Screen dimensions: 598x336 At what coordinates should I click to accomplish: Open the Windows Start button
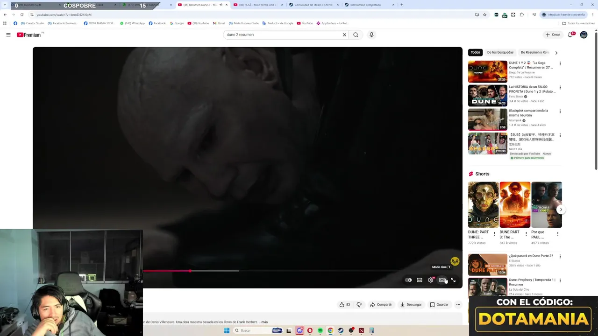tap(227, 330)
